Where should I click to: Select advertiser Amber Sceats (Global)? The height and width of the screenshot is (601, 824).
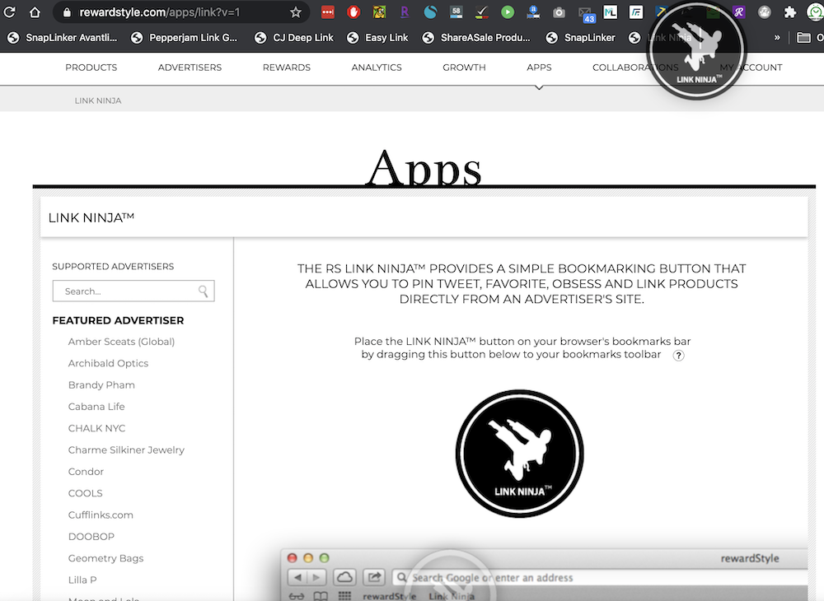click(121, 342)
